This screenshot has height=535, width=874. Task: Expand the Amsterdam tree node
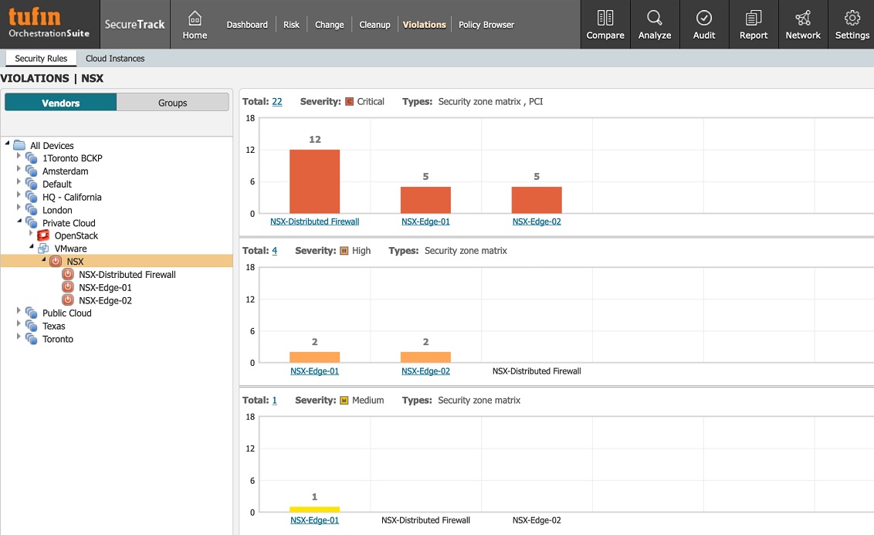pyautogui.click(x=19, y=171)
